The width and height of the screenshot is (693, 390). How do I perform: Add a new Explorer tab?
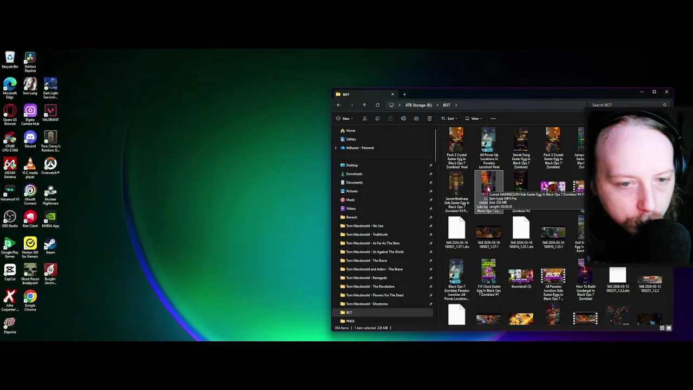(x=404, y=94)
